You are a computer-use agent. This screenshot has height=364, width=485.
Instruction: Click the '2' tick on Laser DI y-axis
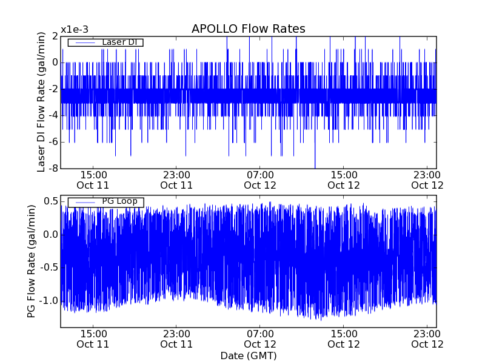click(x=55, y=36)
